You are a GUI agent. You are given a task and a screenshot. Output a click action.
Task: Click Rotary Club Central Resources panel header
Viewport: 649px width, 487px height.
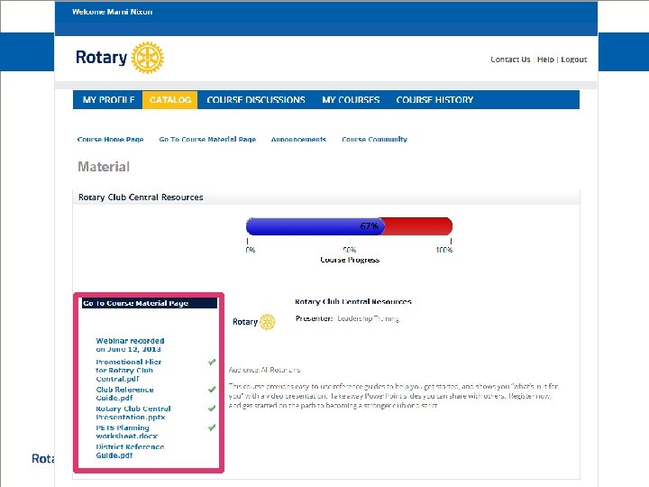pos(326,198)
